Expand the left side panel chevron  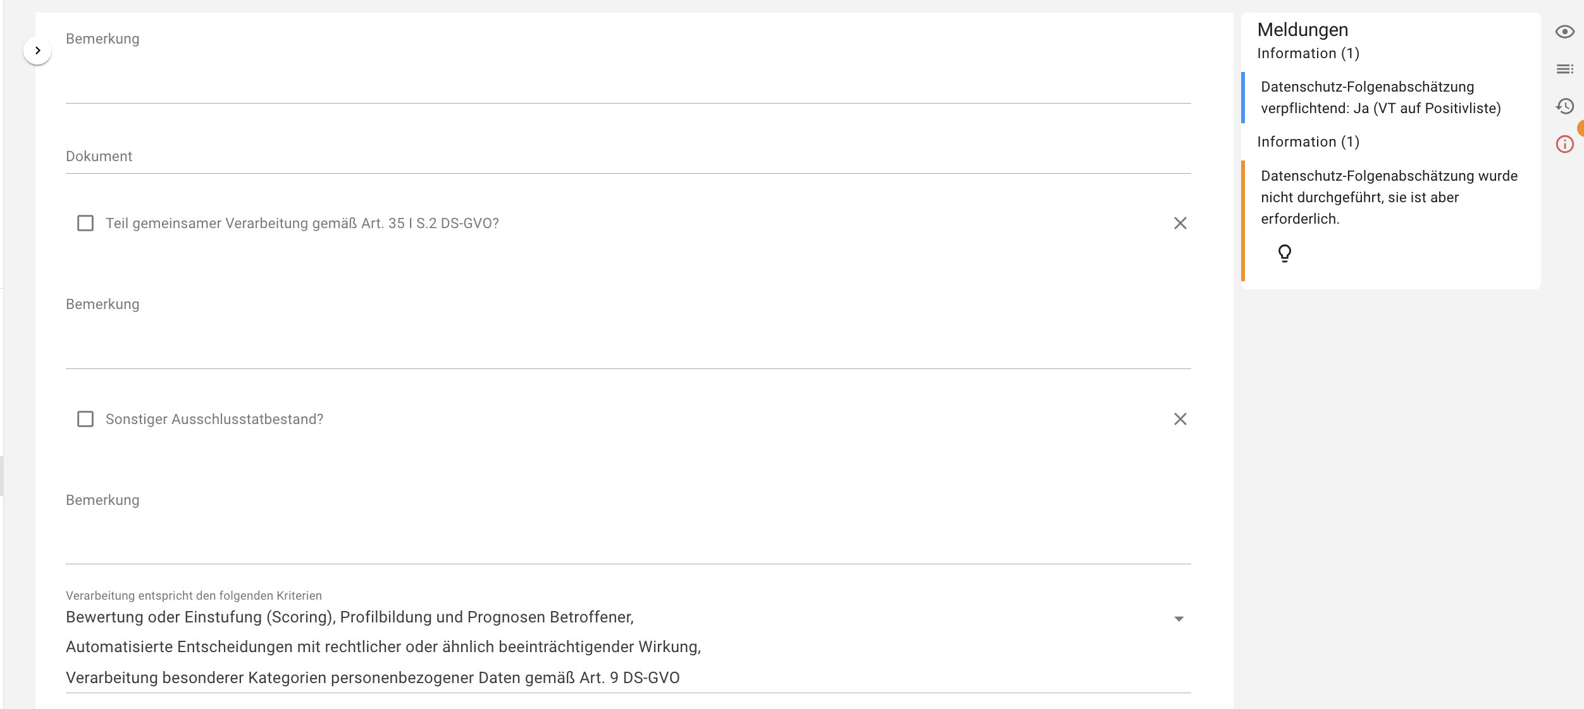37,51
